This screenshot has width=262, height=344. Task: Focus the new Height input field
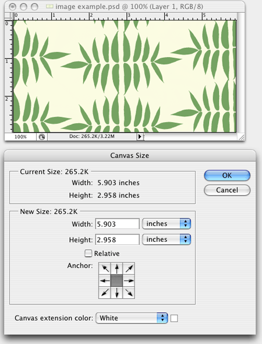pos(117,239)
